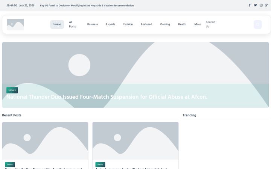This screenshot has width=271, height=169.
Task: Open the Contact Us page link
Action: [210, 24]
